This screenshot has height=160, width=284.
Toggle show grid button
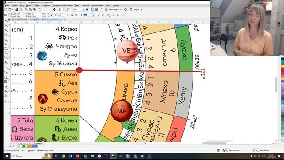coord(97,9)
